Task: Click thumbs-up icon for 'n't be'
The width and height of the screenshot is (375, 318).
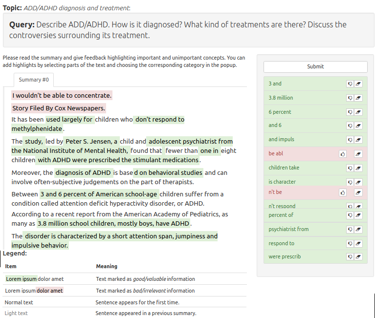Action: click(343, 192)
